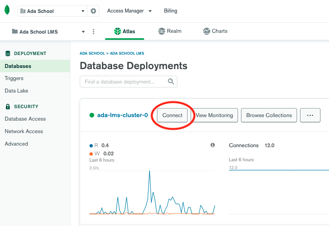This screenshot has width=329, height=226.
Task: Open the project options three-dot menu
Action: (93, 32)
